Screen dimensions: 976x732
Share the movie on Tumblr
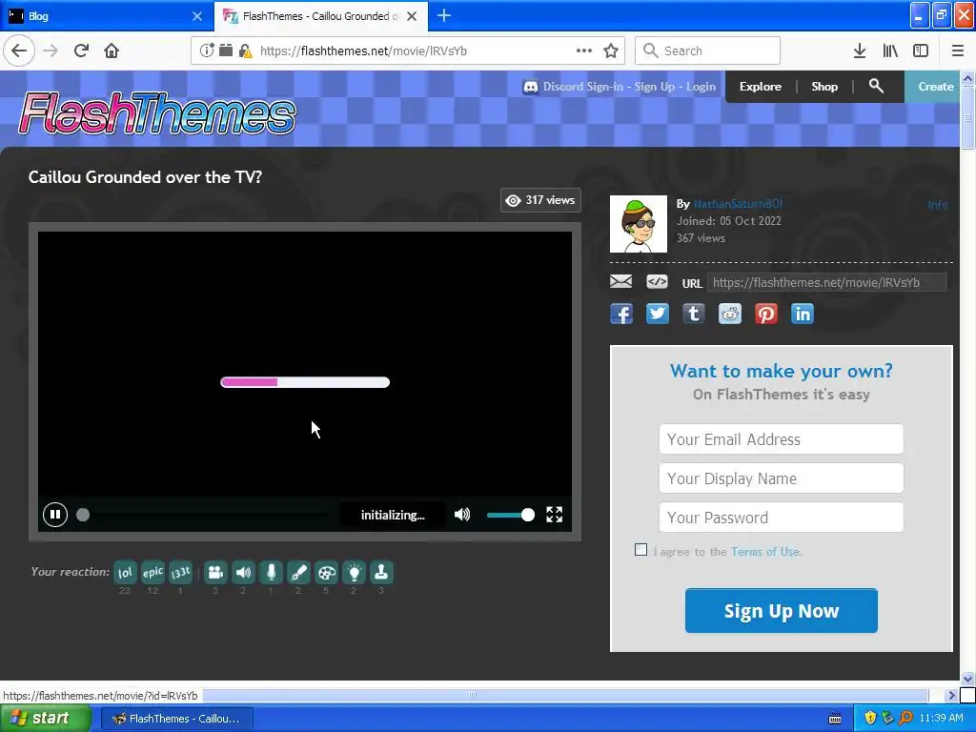coord(694,314)
